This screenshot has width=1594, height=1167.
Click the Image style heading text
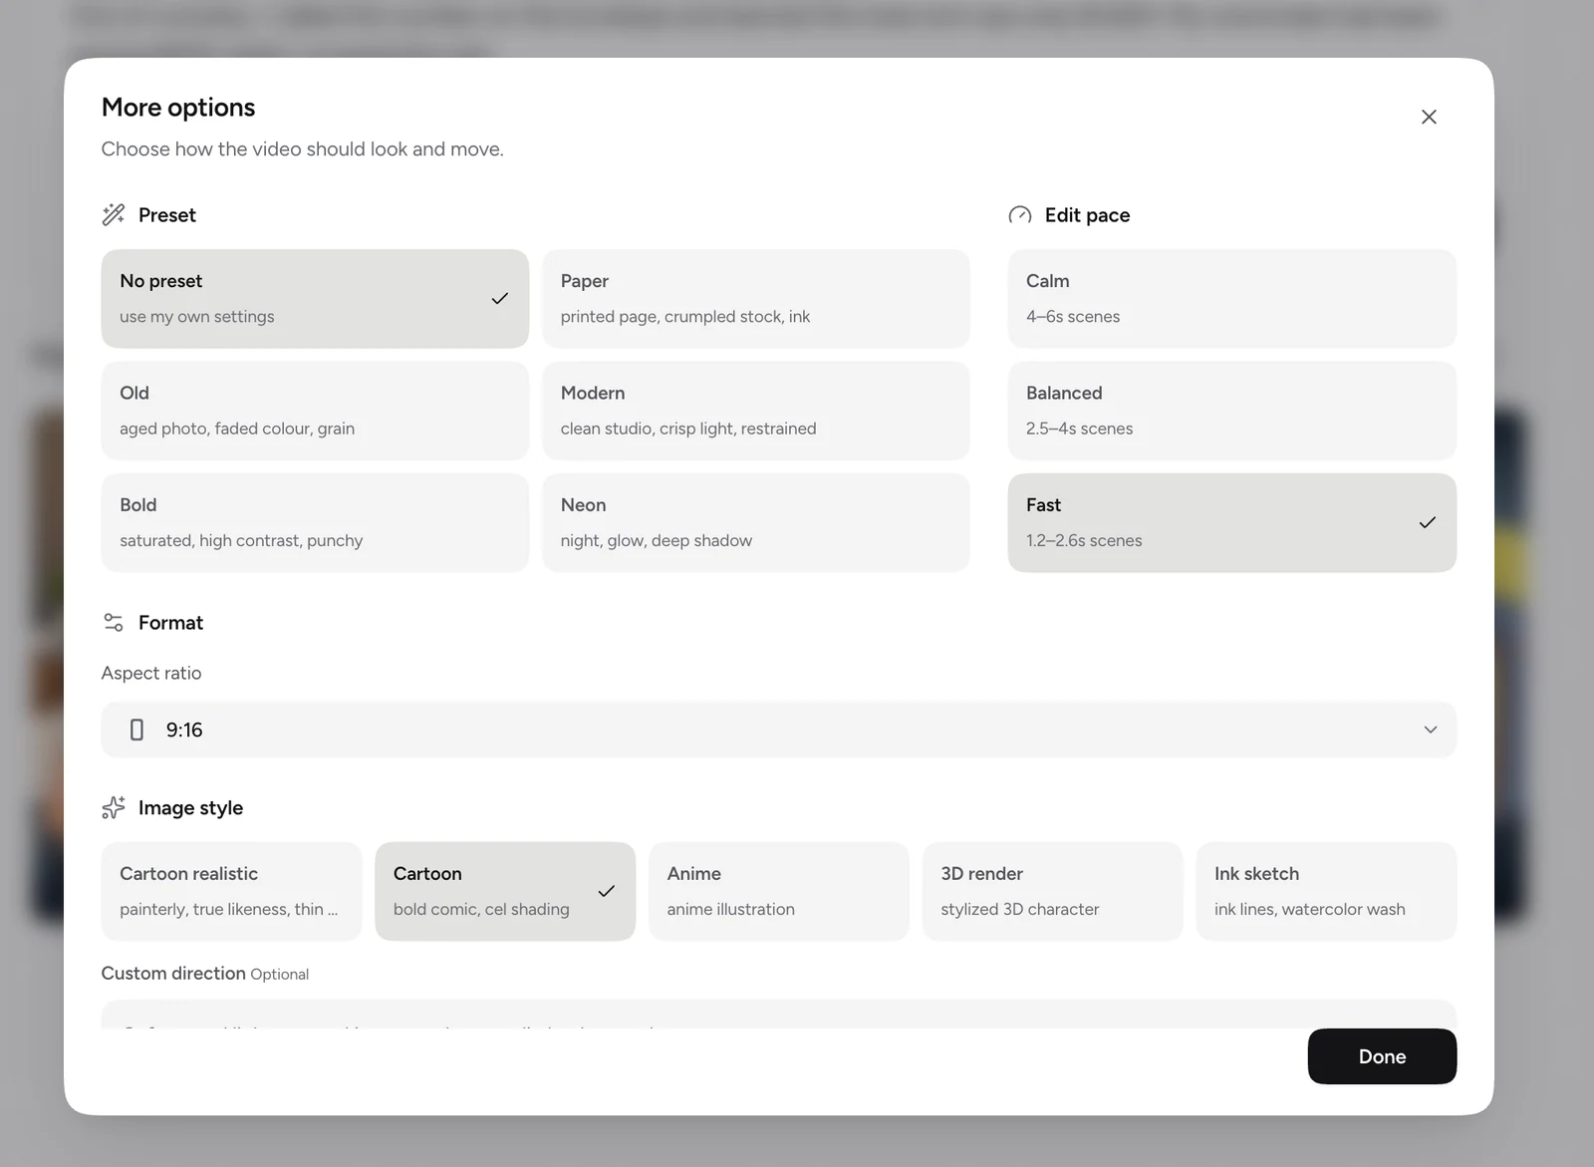coord(190,808)
